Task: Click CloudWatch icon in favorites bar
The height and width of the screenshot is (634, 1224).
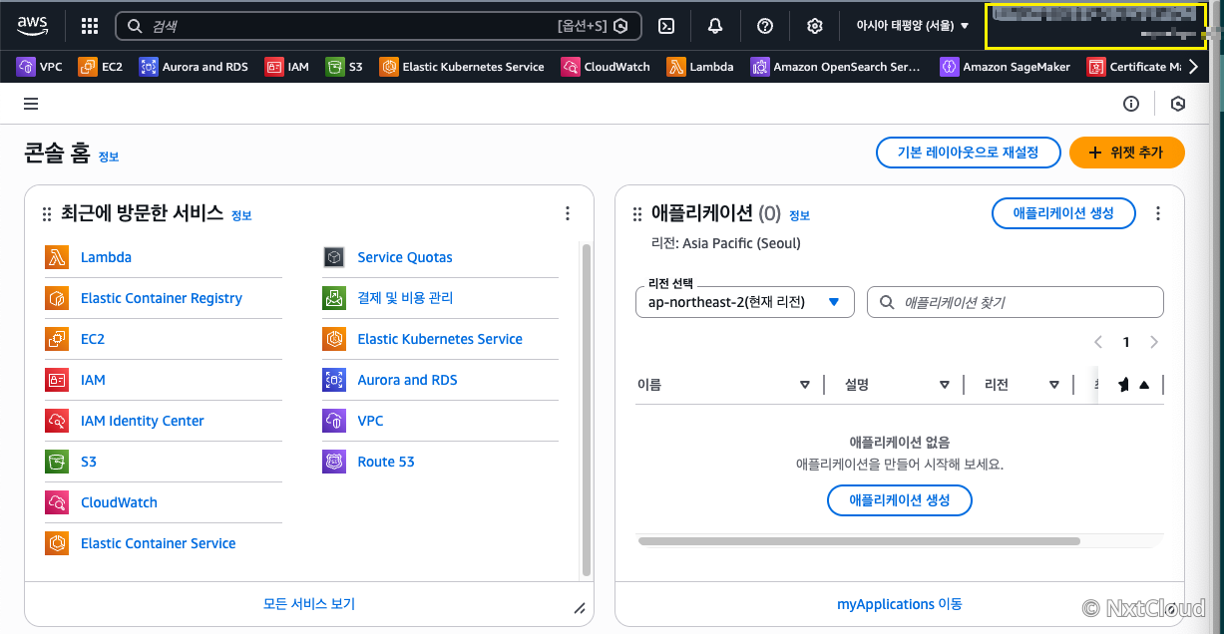Action: pyautogui.click(x=570, y=67)
